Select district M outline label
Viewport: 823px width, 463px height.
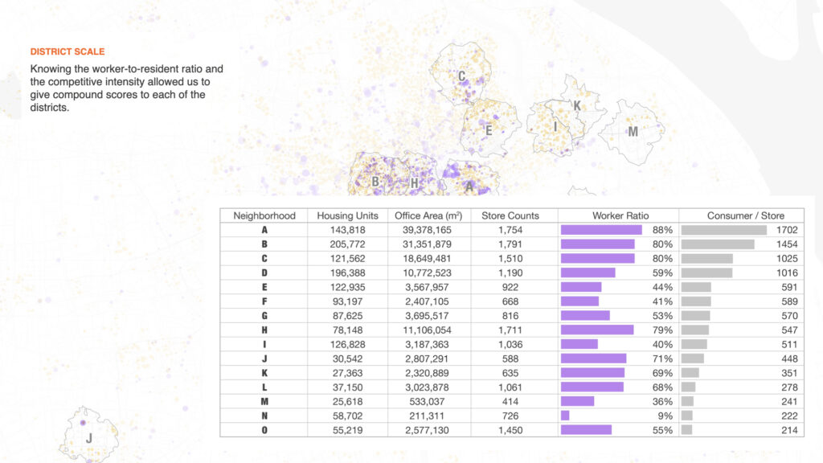[633, 132]
